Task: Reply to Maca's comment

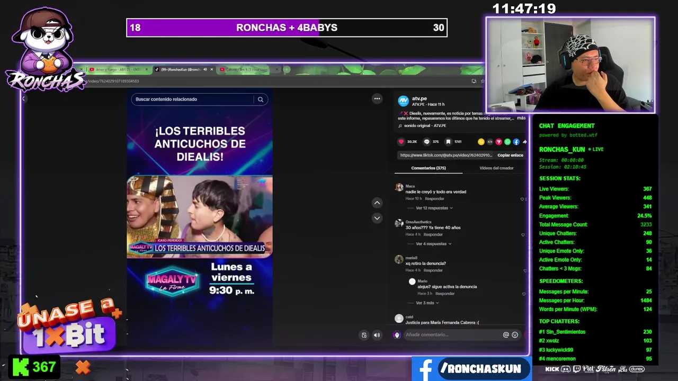Action: coord(434,198)
